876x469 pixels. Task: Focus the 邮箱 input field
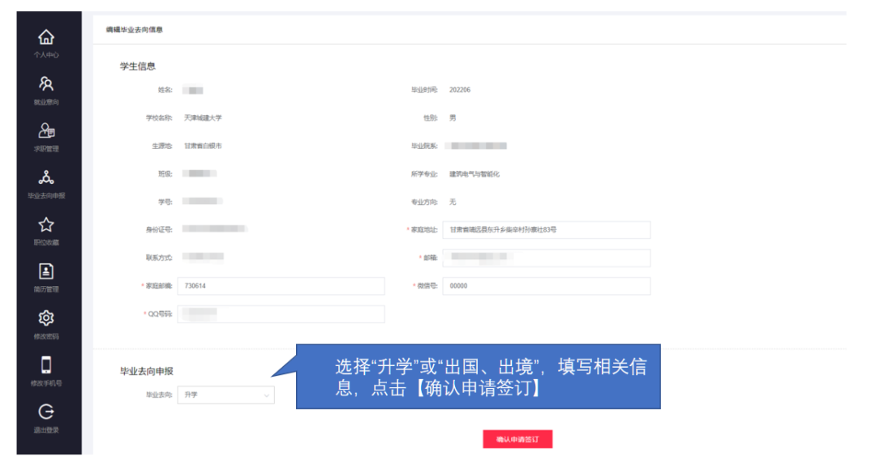(546, 258)
